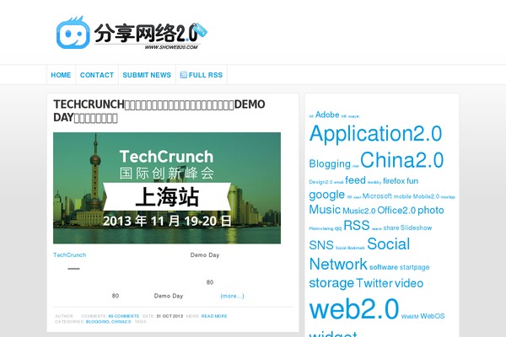
Task: Open the BLOGGING category link
Action: (98, 322)
